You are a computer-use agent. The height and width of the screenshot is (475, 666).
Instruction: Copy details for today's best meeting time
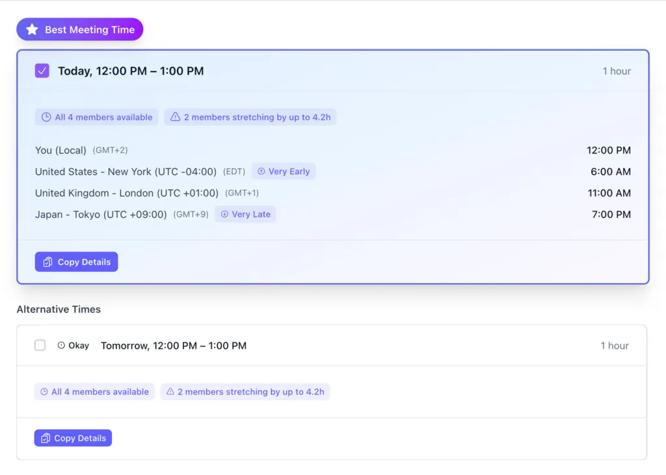pyautogui.click(x=77, y=262)
